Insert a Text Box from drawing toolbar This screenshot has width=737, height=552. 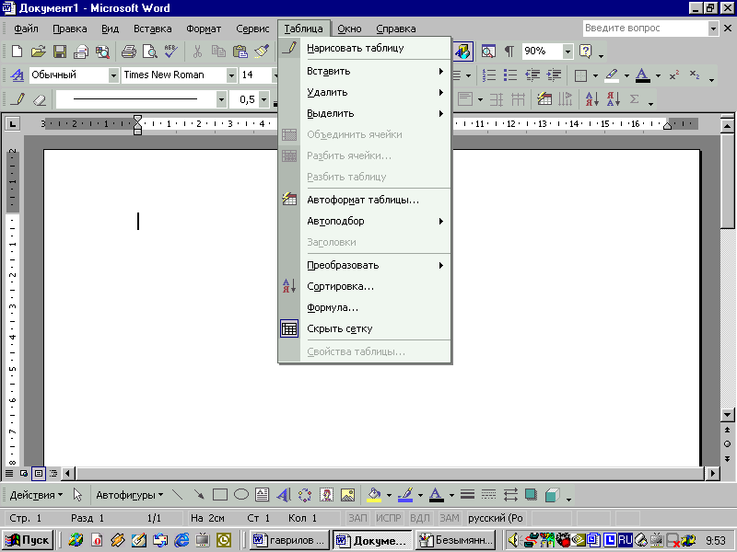tap(263, 495)
